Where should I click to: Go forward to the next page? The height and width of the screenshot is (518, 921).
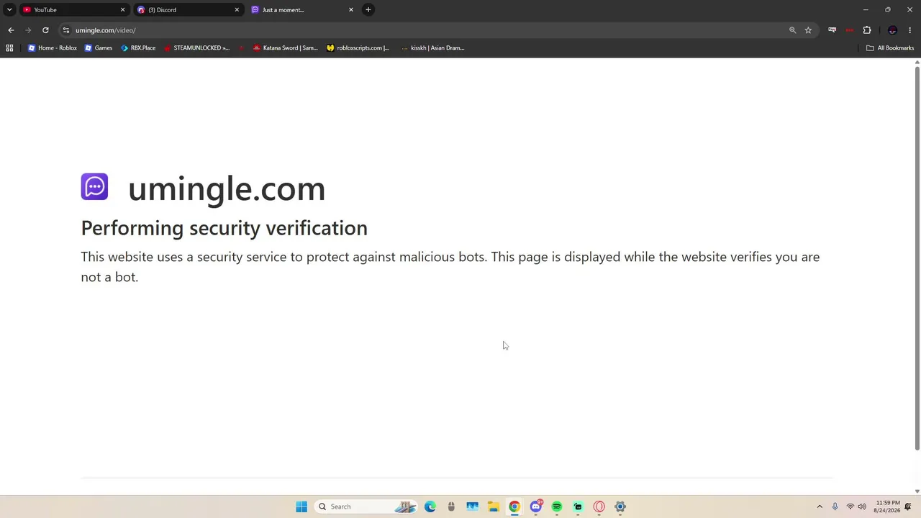28,30
